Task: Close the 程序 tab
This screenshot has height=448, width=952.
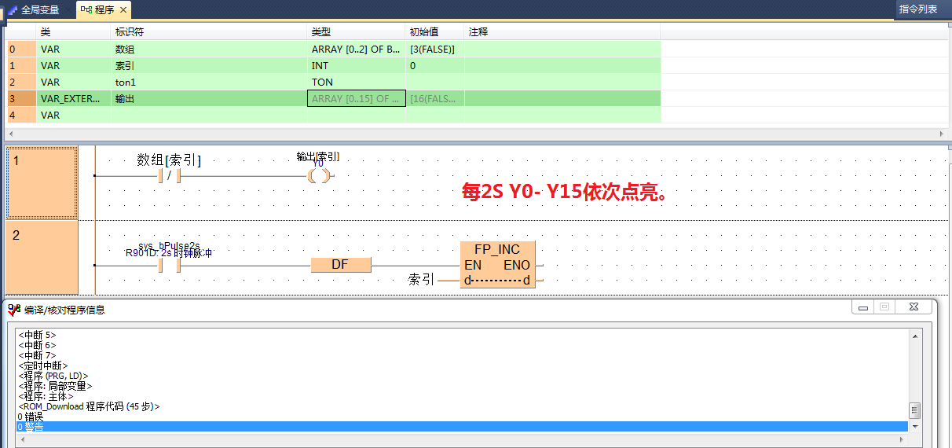Action: click(123, 10)
